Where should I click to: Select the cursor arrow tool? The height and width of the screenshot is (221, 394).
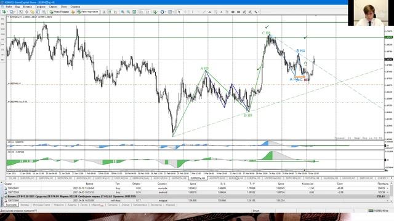(x=179, y=12)
